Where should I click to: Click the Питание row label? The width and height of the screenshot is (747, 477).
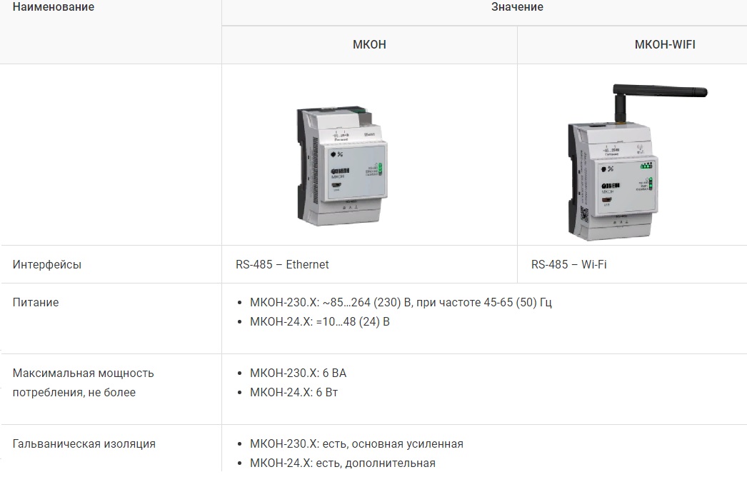[x=36, y=302]
